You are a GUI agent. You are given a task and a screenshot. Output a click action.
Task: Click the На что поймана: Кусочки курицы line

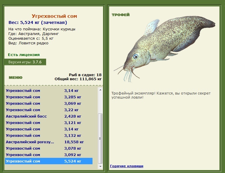(42, 29)
